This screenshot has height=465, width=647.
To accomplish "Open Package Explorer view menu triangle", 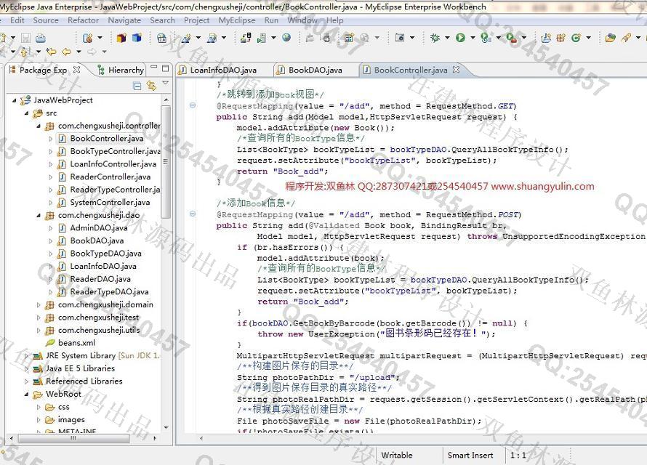I will (166, 84).
